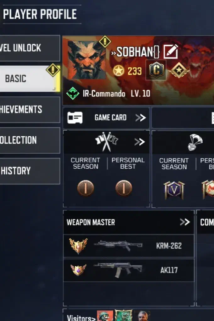
Task: Expand Game Card double arrow
Action: pos(140,118)
